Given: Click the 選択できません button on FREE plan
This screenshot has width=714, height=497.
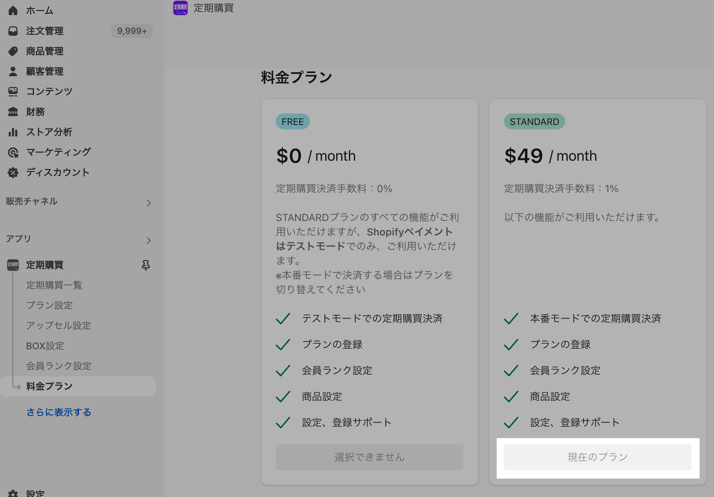Looking at the screenshot, I should coord(369,457).
